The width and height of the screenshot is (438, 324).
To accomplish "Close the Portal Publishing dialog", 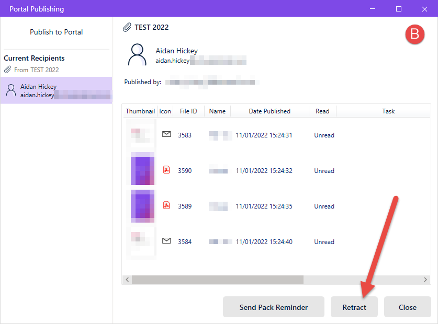I will click(x=408, y=307).
